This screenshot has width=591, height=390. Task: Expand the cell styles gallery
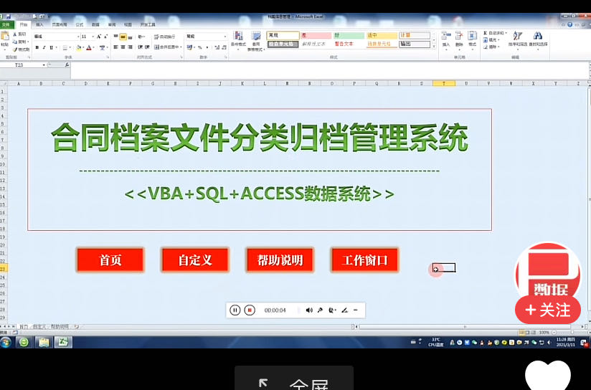(x=434, y=47)
